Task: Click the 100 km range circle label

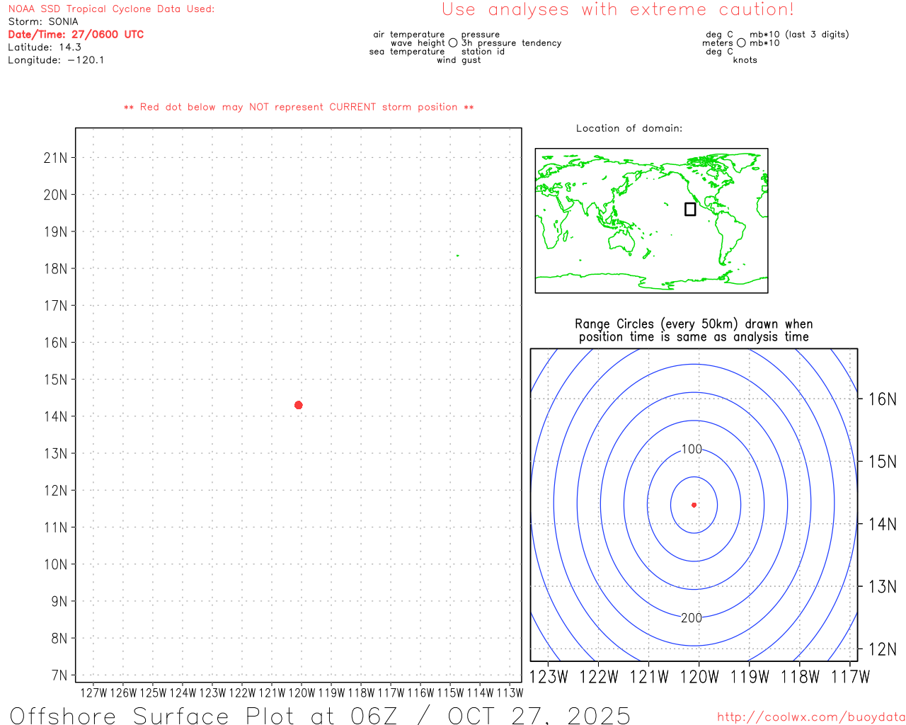Action: [692, 450]
